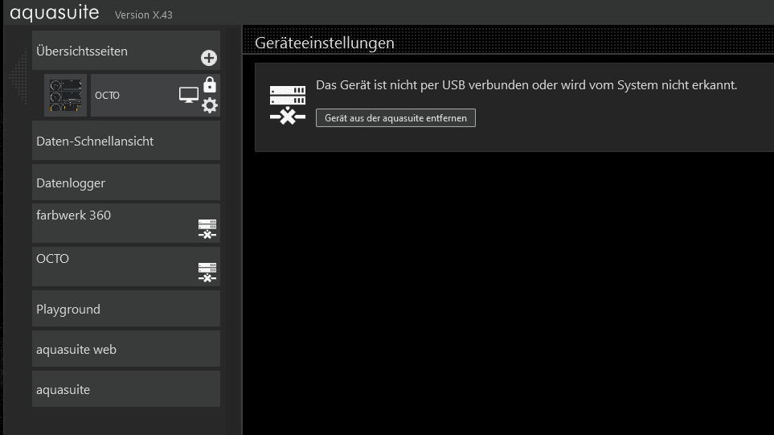Open the OCTO overview page thumbnail
The image size is (774, 435).
pos(66,96)
